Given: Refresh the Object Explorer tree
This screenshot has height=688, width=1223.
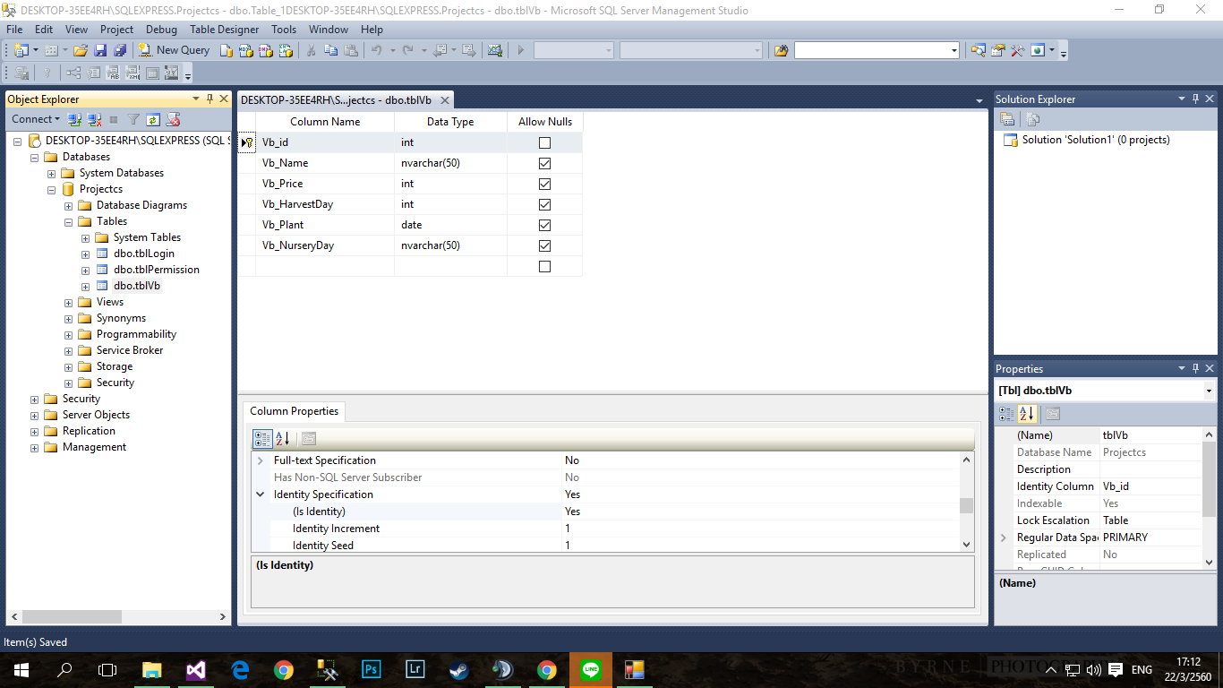Looking at the screenshot, I should 153,119.
